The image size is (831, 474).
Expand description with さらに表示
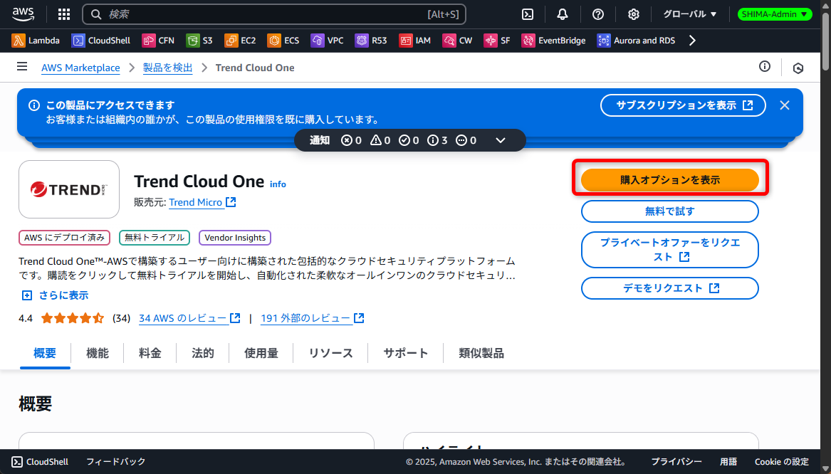click(55, 295)
